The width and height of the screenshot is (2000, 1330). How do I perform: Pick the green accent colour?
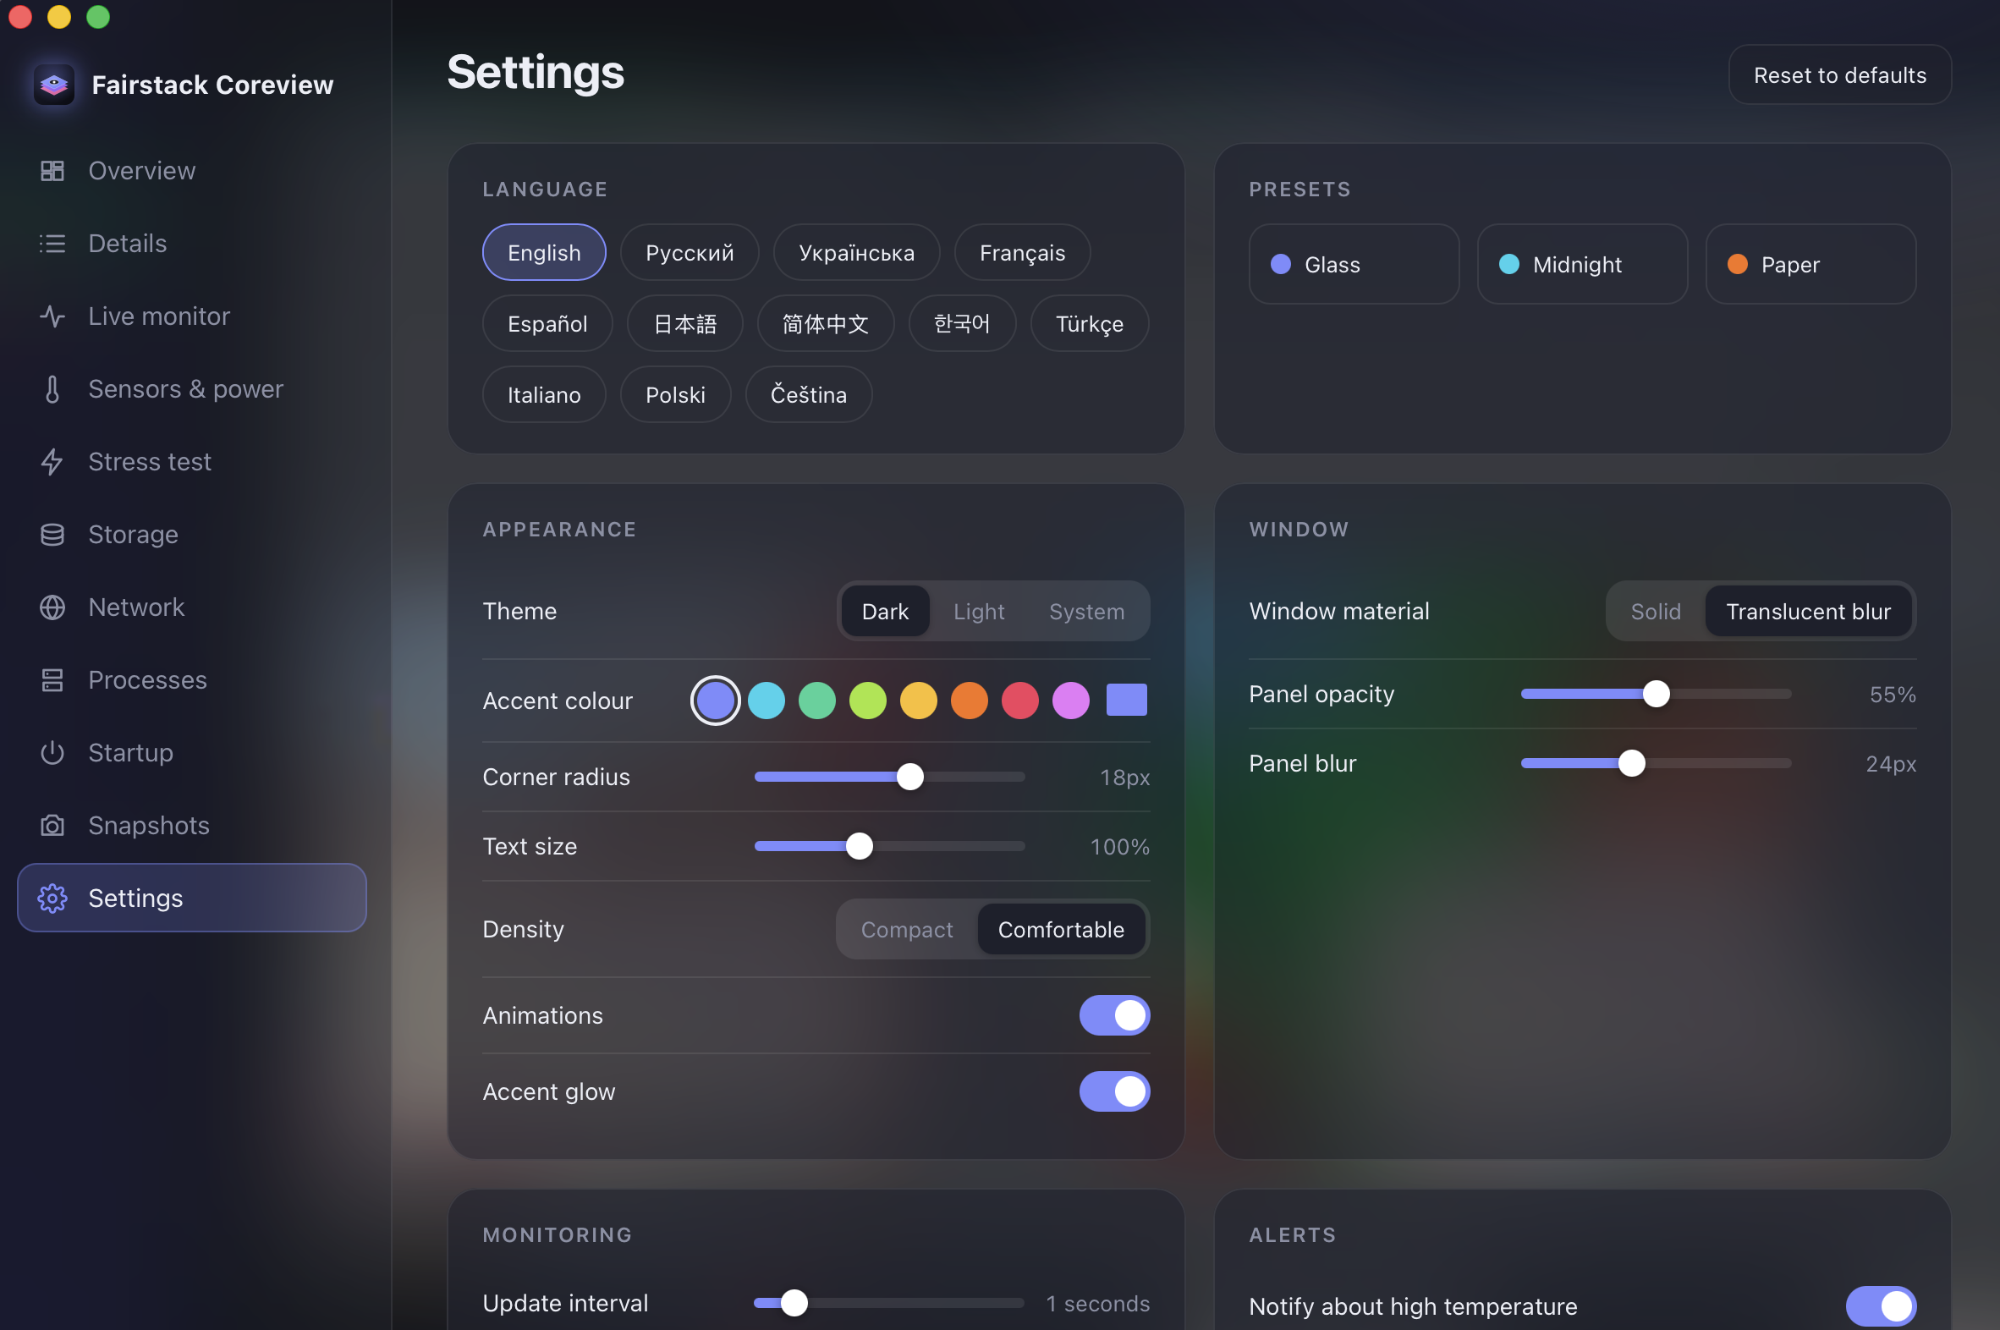[816, 701]
